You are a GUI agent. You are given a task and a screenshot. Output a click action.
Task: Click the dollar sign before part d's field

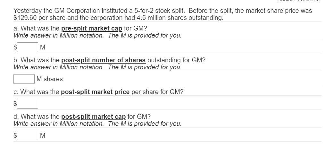15,136
